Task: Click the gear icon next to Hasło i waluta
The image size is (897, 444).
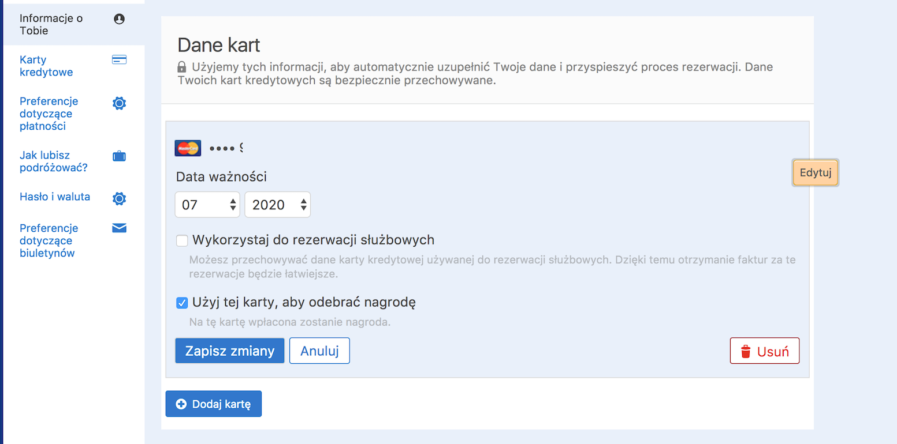Action: pos(119,198)
